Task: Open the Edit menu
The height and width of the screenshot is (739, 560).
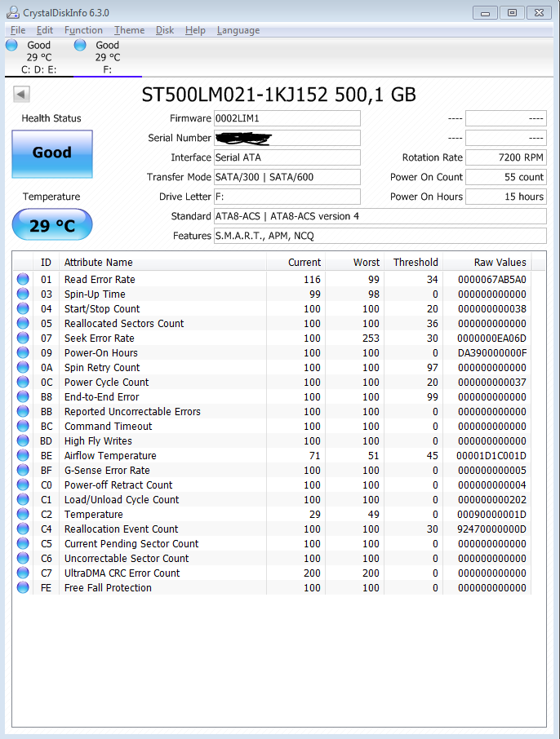Action: click(45, 30)
